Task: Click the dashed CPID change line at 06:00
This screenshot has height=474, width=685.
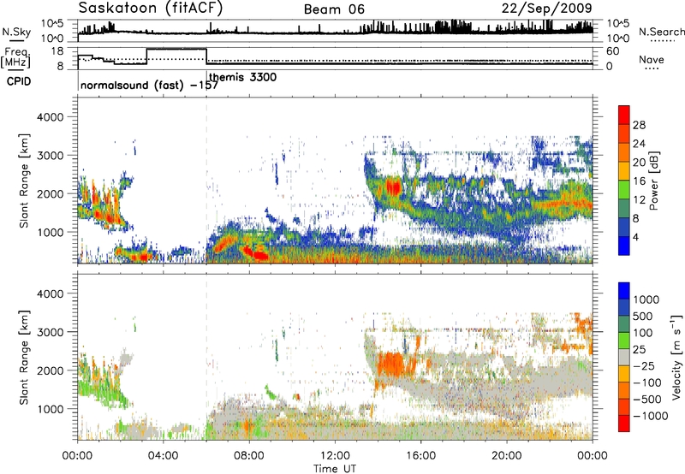Action: [206, 179]
